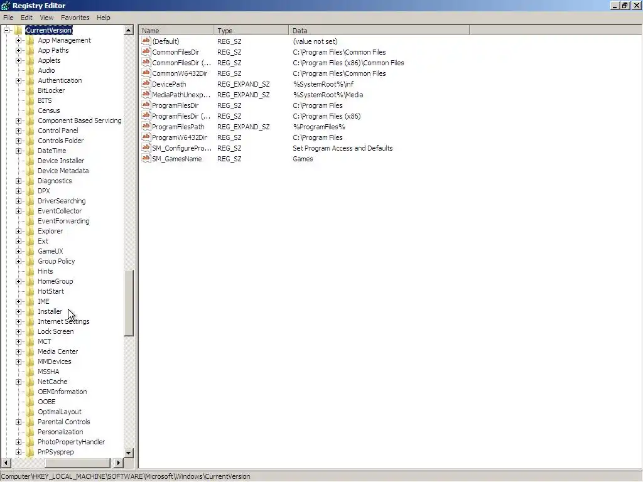Select the PhotoPropertyHandler key
Viewport: 643px width, 482px height.
pyautogui.click(x=72, y=442)
